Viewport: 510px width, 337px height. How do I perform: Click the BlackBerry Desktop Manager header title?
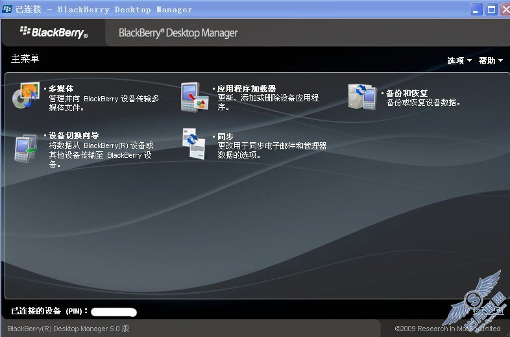pyautogui.click(x=178, y=33)
